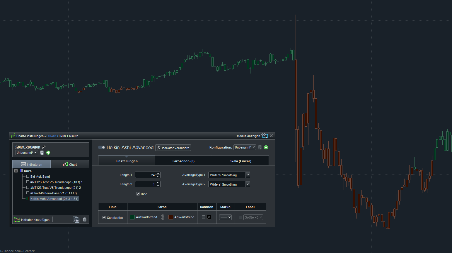This screenshot has width=452, height=253.
Task: Click Chart-Vorlagen link
Action: (x=28, y=147)
